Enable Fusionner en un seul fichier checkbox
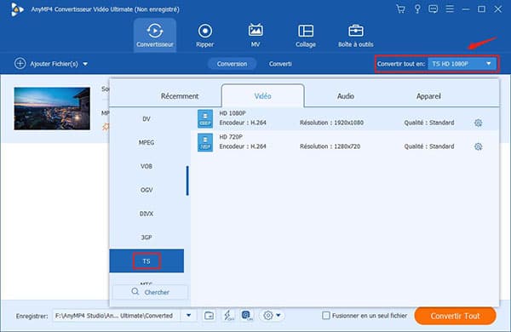The width and height of the screenshot is (511, 332). (326, 315)
